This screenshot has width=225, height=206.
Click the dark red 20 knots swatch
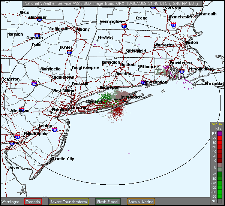(219, 156)
